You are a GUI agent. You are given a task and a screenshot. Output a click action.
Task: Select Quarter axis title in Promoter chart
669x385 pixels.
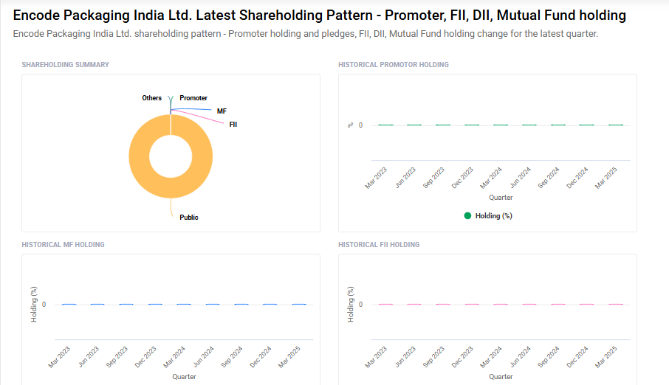pyautogui.click(x=501, y=198)
